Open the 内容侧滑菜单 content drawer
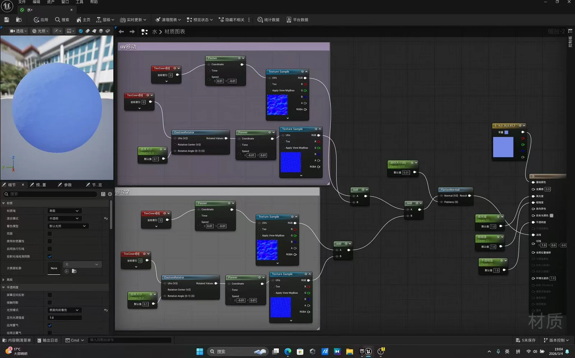The height and width of the screenshot is (358, 575). (17, 340)
